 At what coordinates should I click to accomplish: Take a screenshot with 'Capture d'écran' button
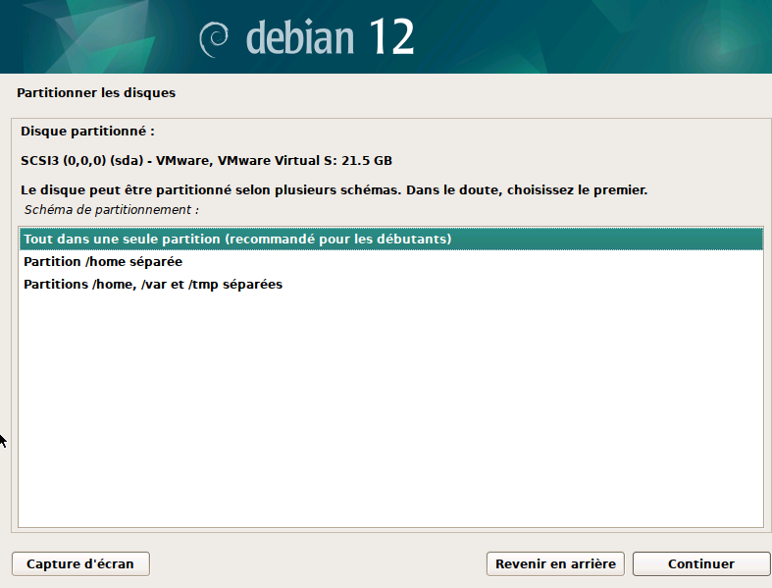click(80, 563)
